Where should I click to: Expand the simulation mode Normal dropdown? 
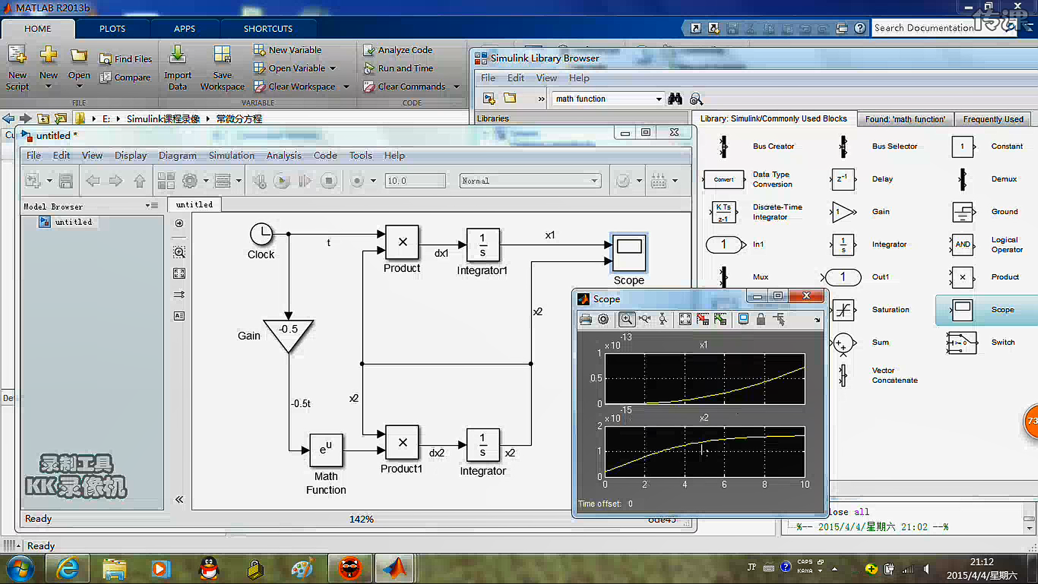pos(594,181)
